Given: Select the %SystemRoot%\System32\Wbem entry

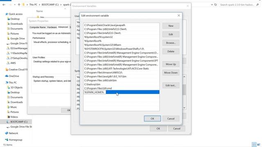Looking at the screenshot, I should 121,45.
